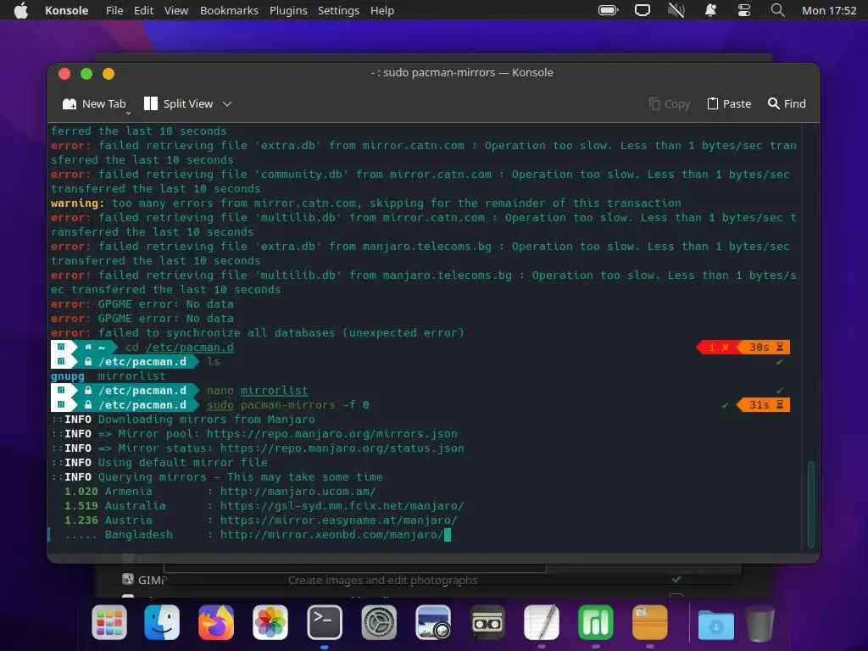Open the File menu
This screenshot has width=868, height=651.
(114, 10)
